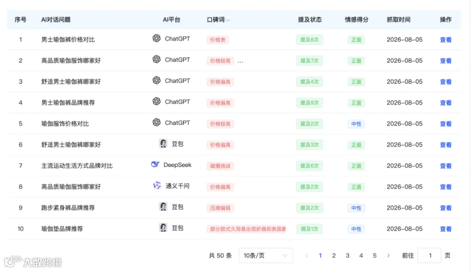Click 查看 for row 9 跑步紧身裤品牌推荐

coord(446,208)
